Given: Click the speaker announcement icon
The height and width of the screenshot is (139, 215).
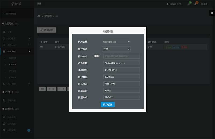Looking at the screenshot, I should tap(188, 4).
